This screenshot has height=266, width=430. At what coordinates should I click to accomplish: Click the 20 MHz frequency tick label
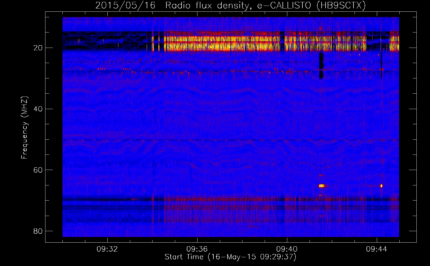pyautogui.click(x=38, y=48)
